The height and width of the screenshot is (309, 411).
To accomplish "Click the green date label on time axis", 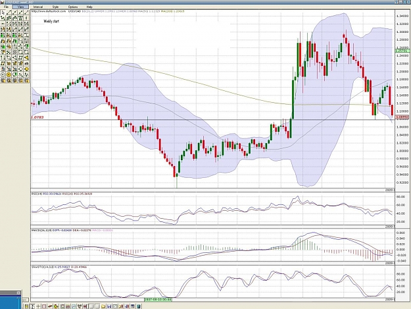I will coord(158,299).
